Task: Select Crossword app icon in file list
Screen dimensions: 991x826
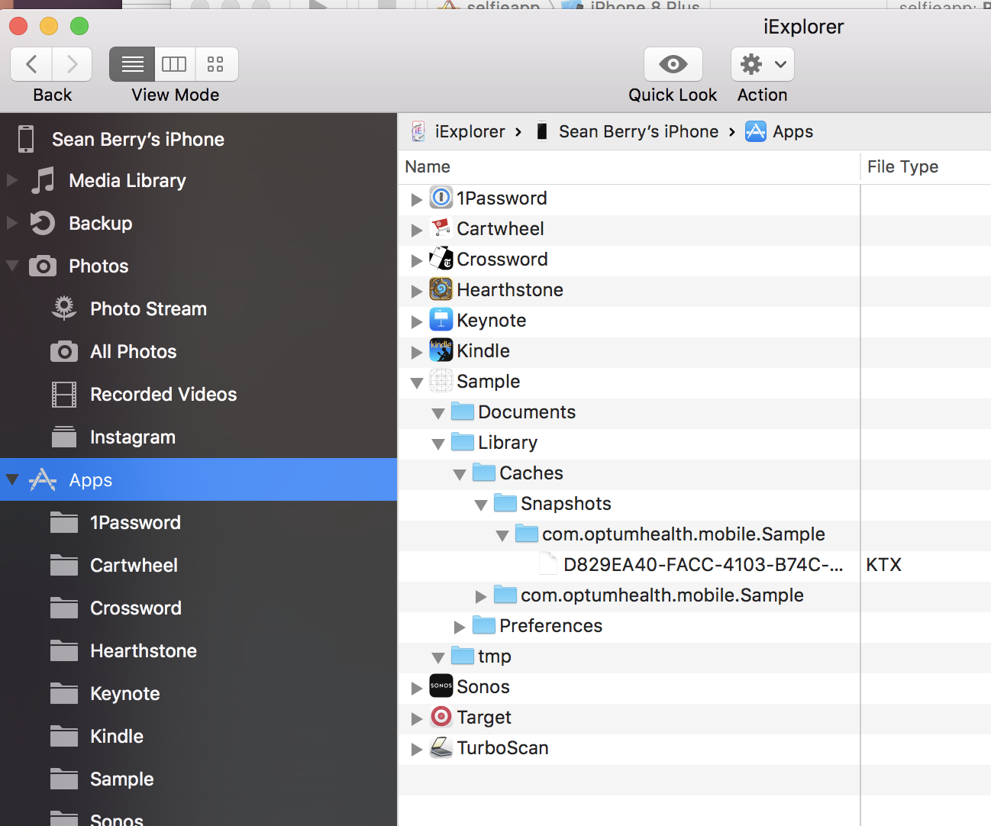Action: [441, 259]
